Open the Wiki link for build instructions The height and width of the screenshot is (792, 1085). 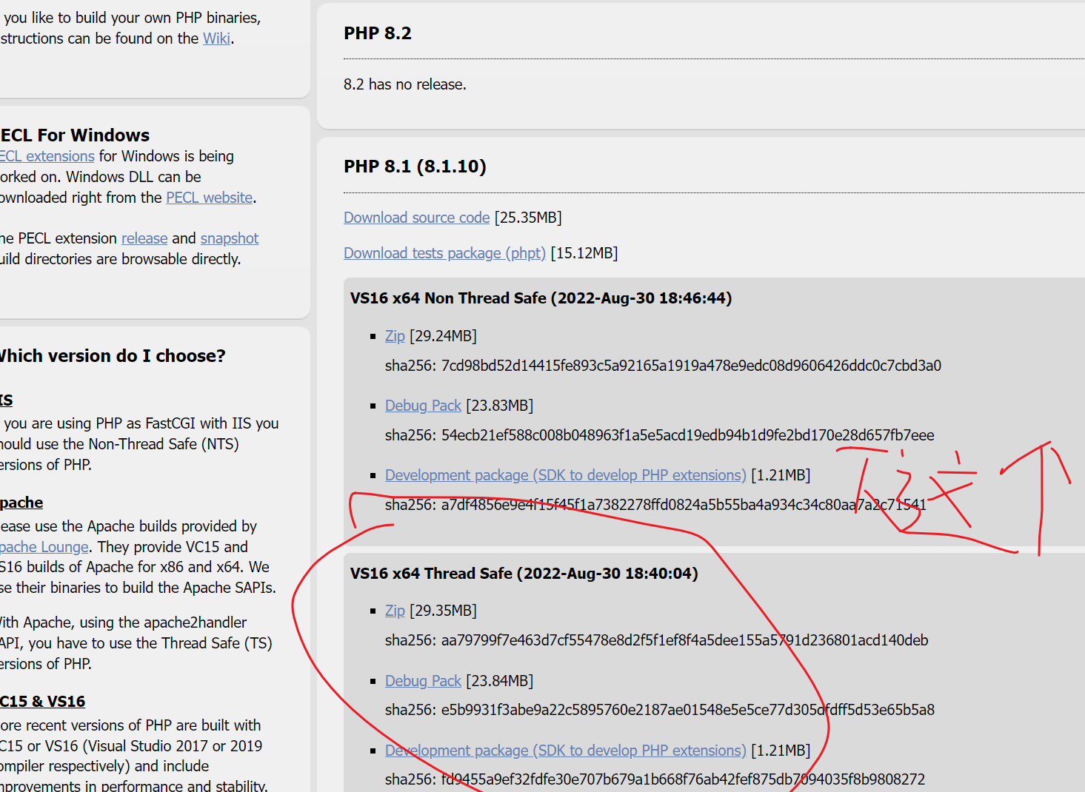tap(216, 38)
